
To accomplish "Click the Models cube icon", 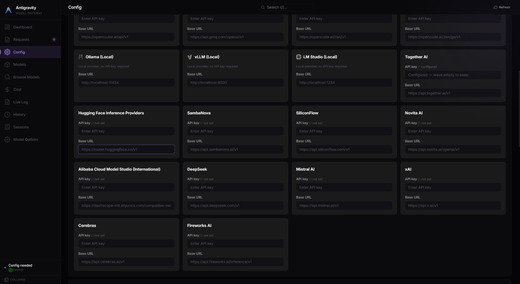I will point(7,65).
